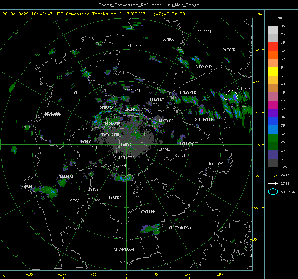
Task: Click the HUNGUND city label
Action: click(157, 100)
